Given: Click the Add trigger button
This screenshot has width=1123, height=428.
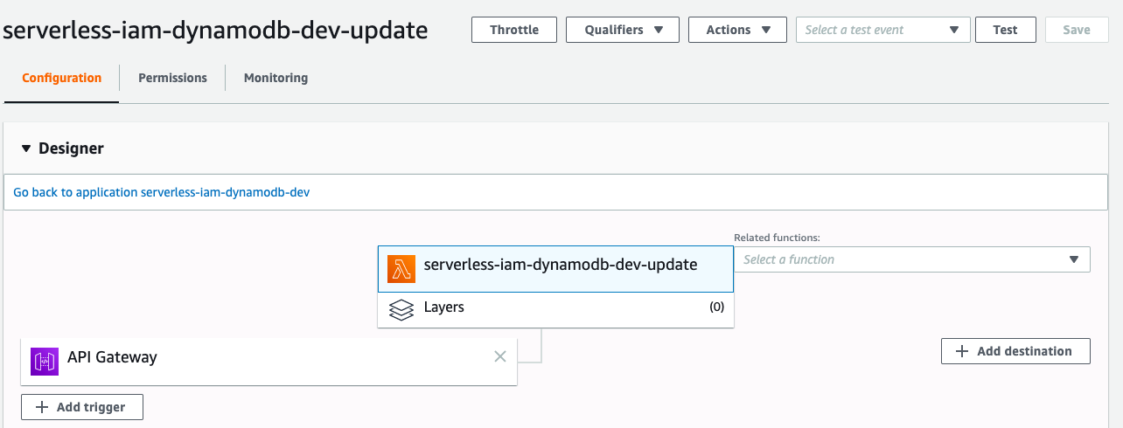Looking at the screenshot, I should [x=81, y=407].
